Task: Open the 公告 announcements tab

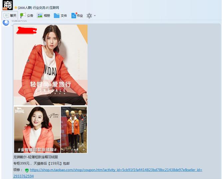Action: (27, 16)
